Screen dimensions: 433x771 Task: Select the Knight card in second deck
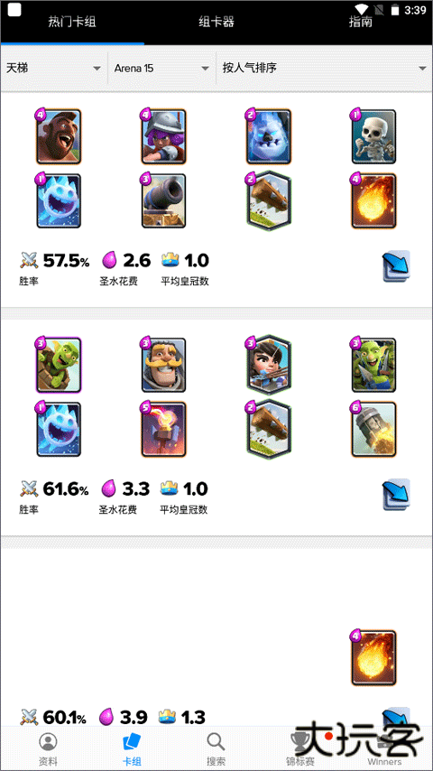coord(163,365)
